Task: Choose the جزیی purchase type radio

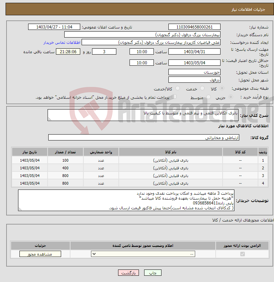Action: 231,97
